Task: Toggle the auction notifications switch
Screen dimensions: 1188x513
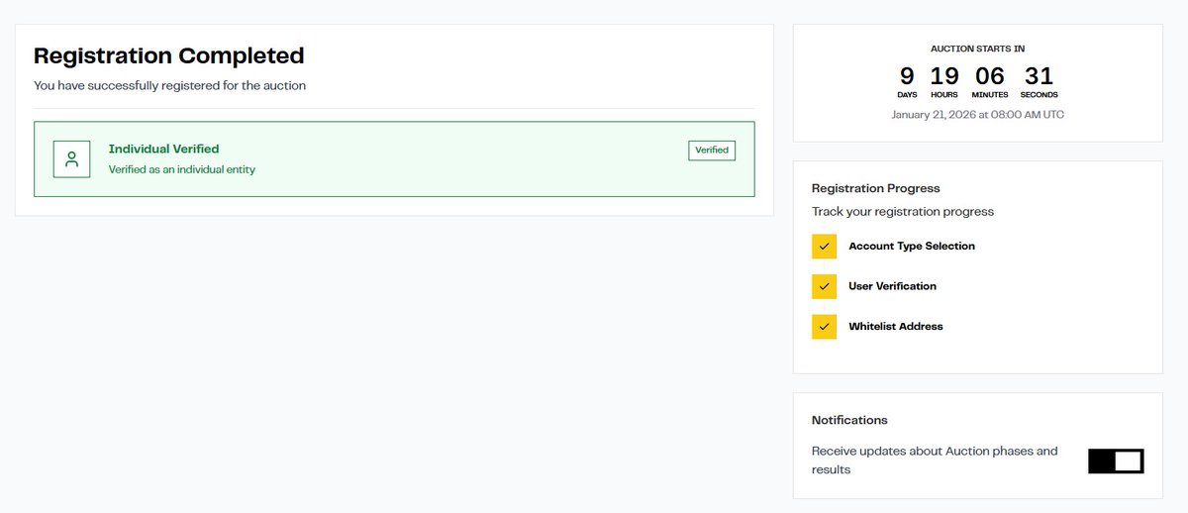Action: tap(1116, 461)
